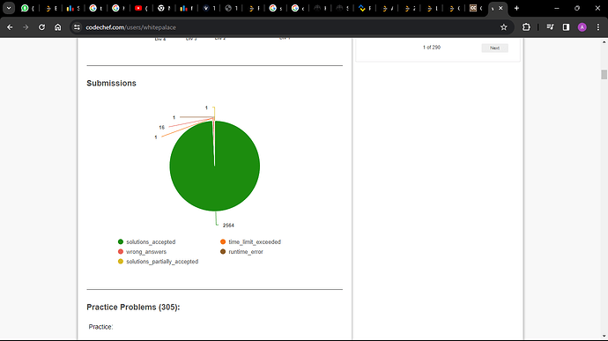Click the 16 wrong answers chart label
Viewport: 608px width, 341px height.
click(x=162, y=127)
